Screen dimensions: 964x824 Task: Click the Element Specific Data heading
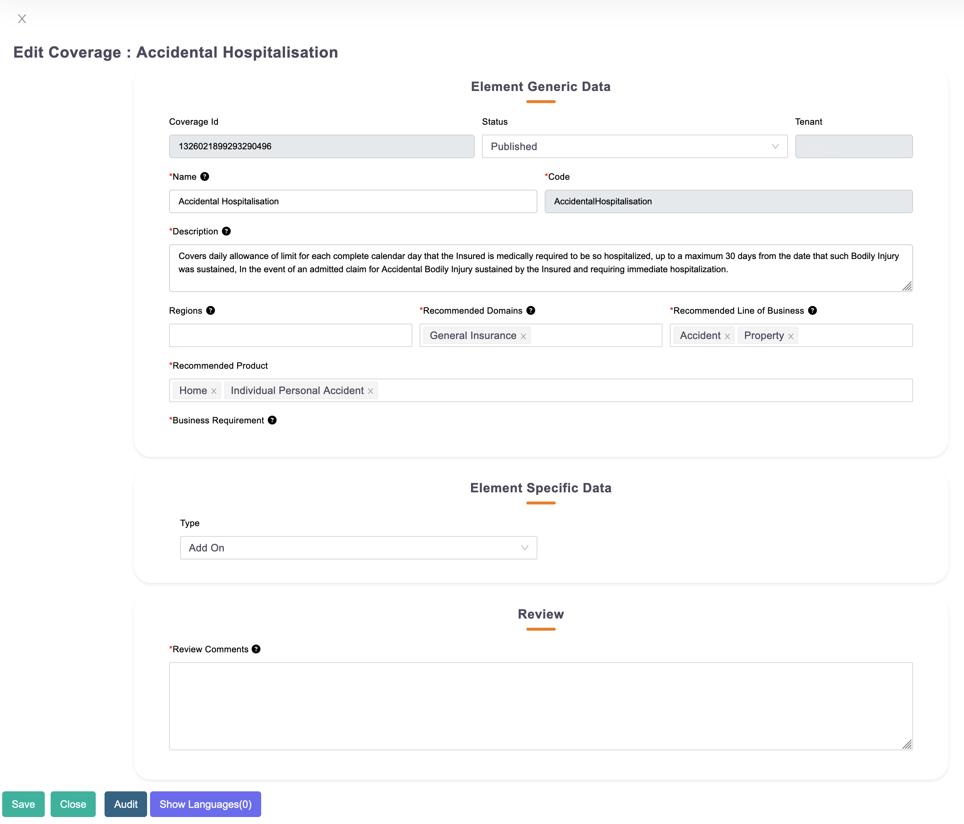(x=541, y=488)
